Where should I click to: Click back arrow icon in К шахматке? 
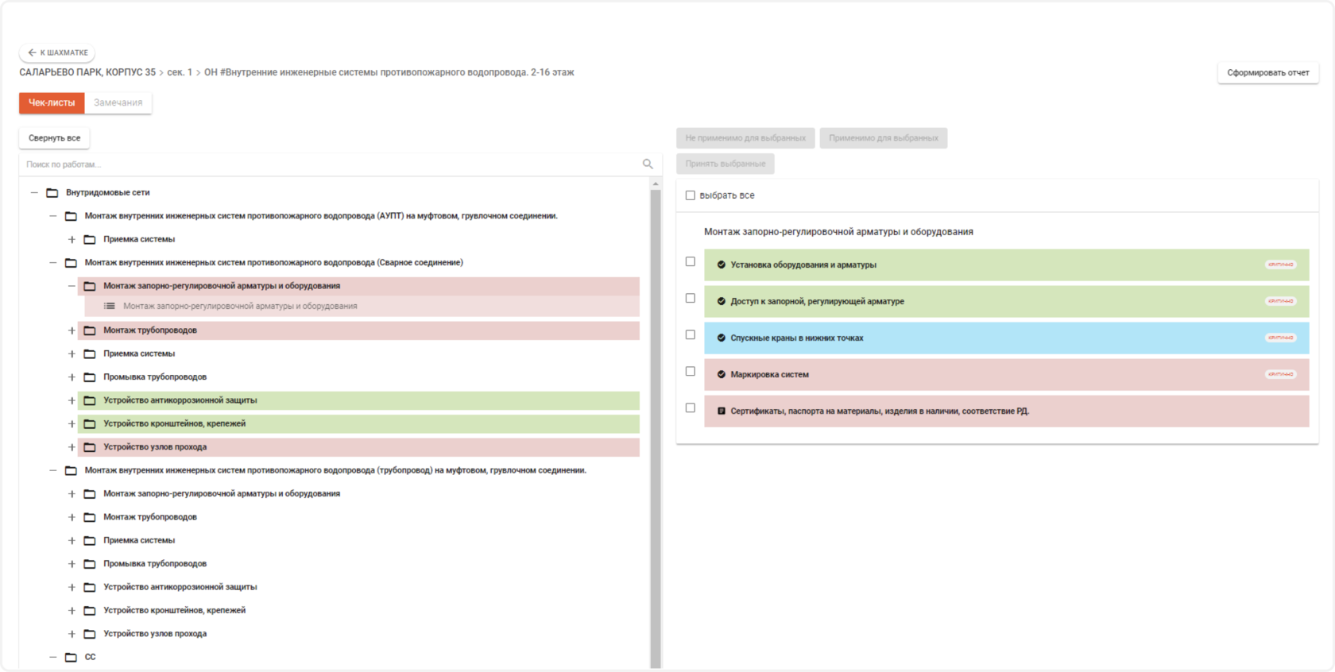[32, 52]
